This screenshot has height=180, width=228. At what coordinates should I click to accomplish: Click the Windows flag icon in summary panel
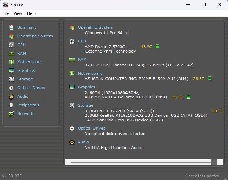(x=72, y=27)
